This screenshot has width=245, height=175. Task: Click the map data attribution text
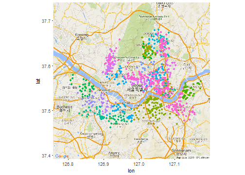click(x=192, y=157)
